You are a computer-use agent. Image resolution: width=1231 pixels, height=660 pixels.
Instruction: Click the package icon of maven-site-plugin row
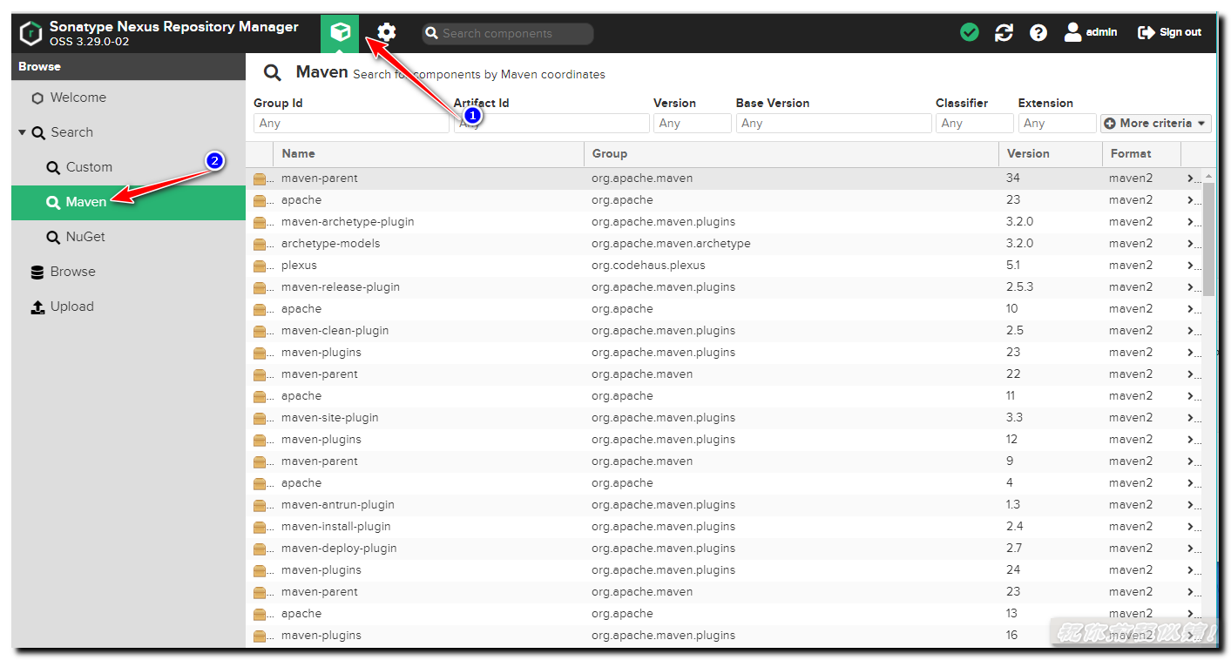tap(260, 418)
